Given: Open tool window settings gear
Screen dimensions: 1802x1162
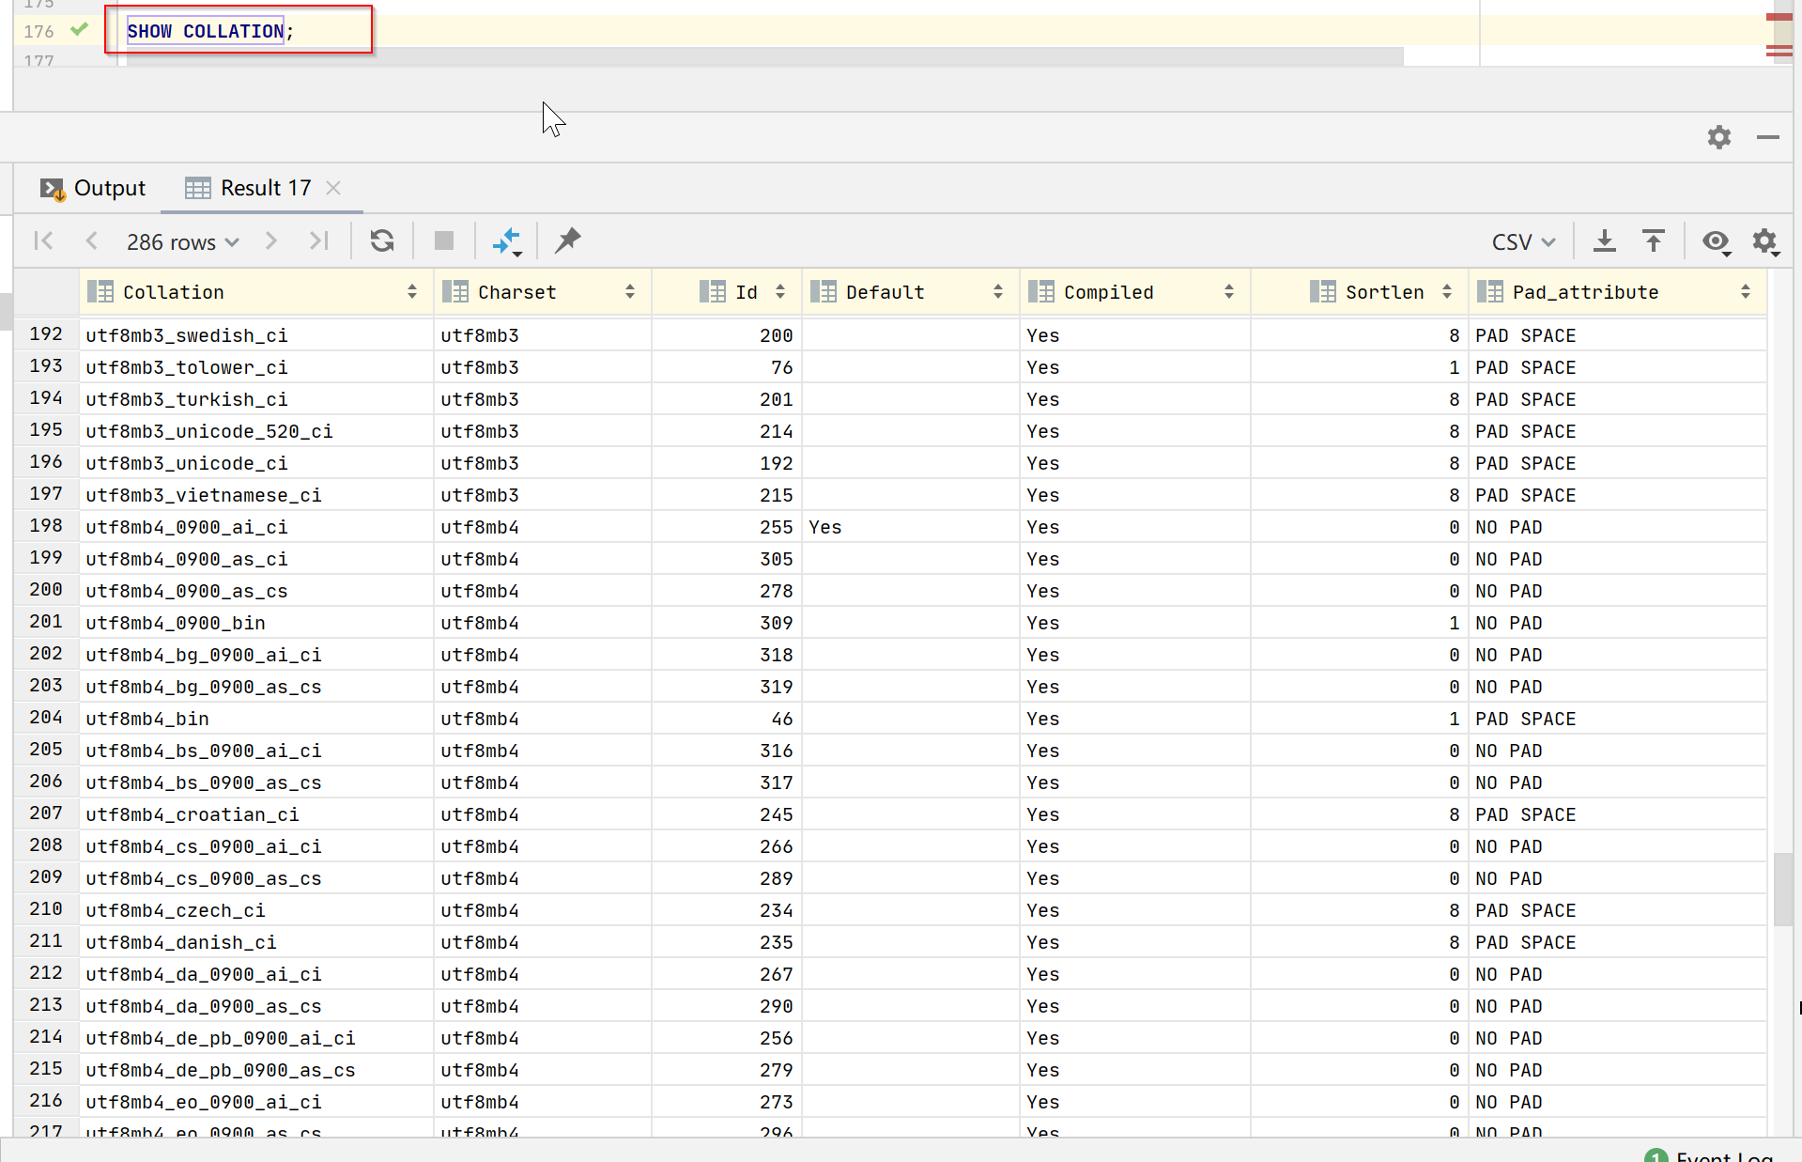Looking at the screenshot, I should click(1719, 137).
